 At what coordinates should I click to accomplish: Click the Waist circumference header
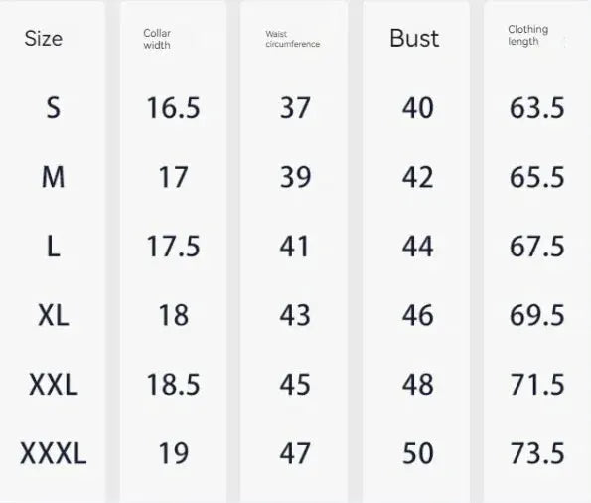pyautogui.click(x=292, y=39)
